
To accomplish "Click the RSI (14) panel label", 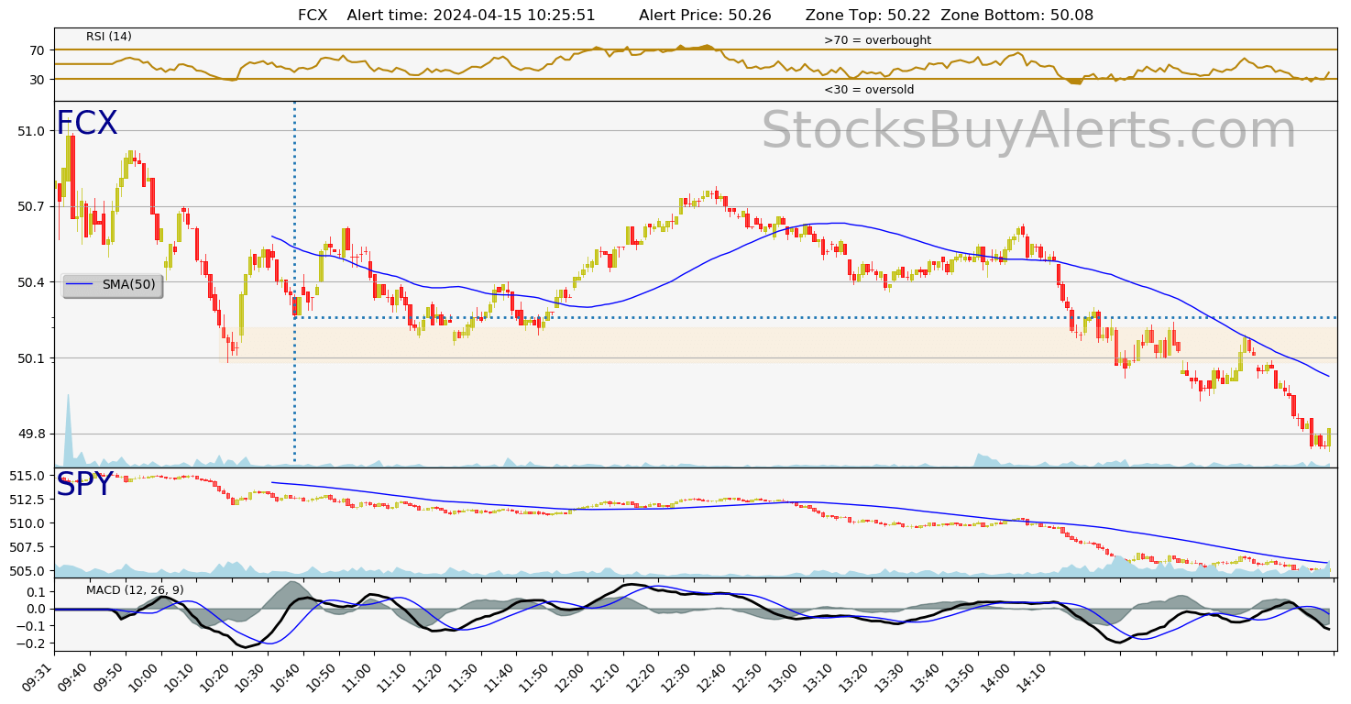I will (109, 37).
